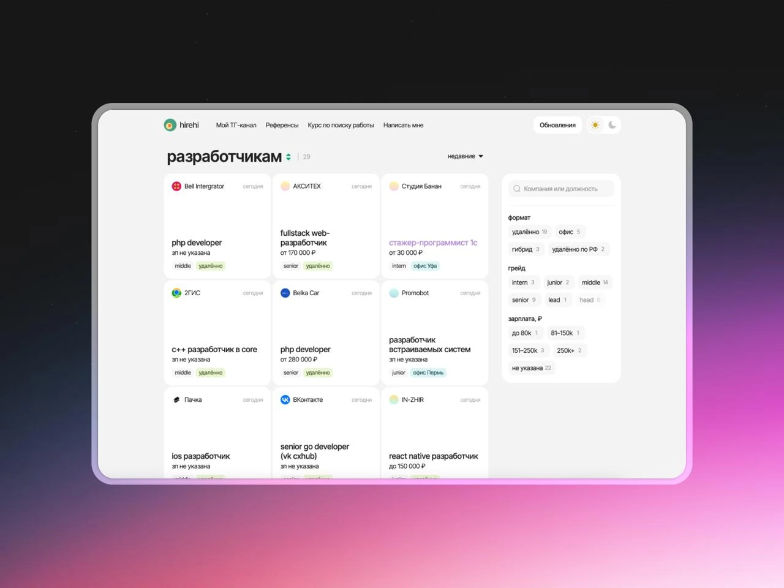The image size is (784, 588).
Task: Open php developer at Belka Car
Action: (305, 349)
